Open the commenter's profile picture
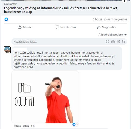This screenshot has width=131, height=129. 7,50
